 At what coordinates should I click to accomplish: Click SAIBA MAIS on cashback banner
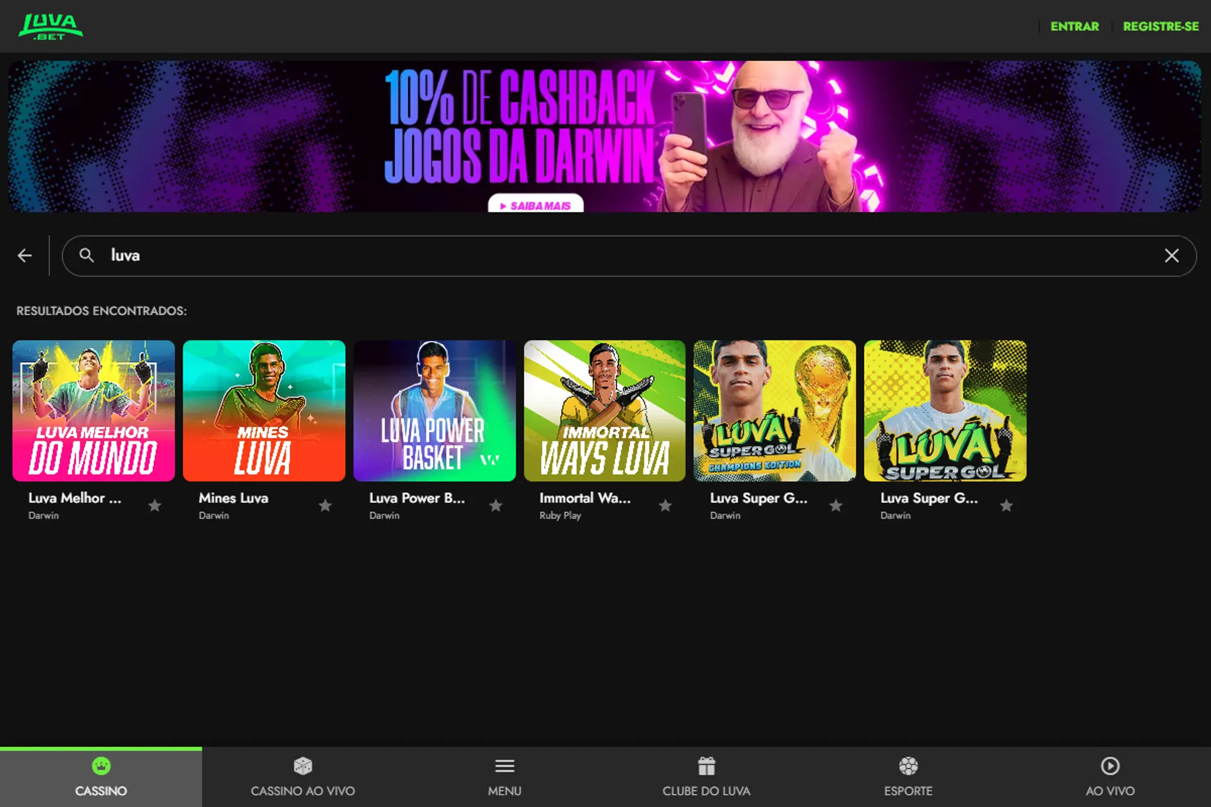point(535,204)
